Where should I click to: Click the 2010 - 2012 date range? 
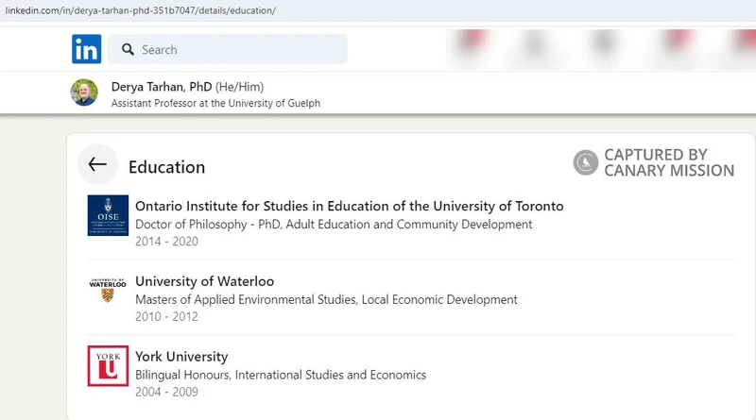167,316
